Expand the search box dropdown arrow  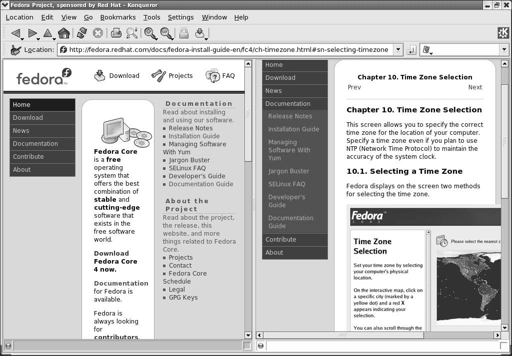[x=504, y=50]
